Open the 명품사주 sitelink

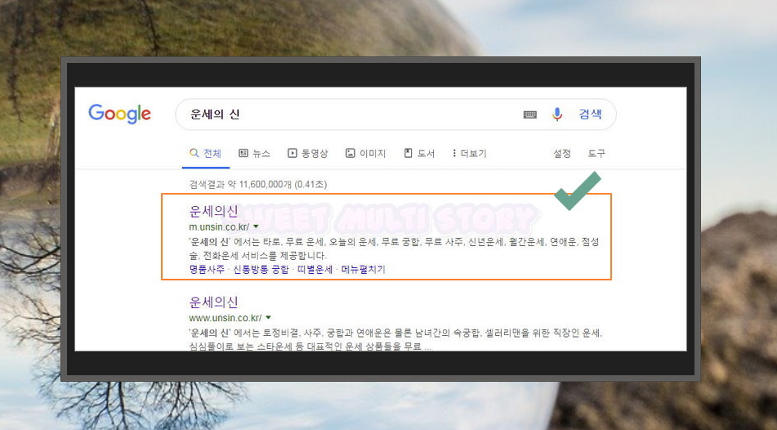(207, 269)
